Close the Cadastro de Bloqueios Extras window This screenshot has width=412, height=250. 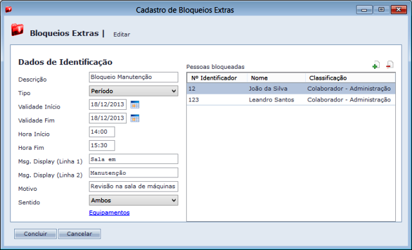click(x=398, y=10)
